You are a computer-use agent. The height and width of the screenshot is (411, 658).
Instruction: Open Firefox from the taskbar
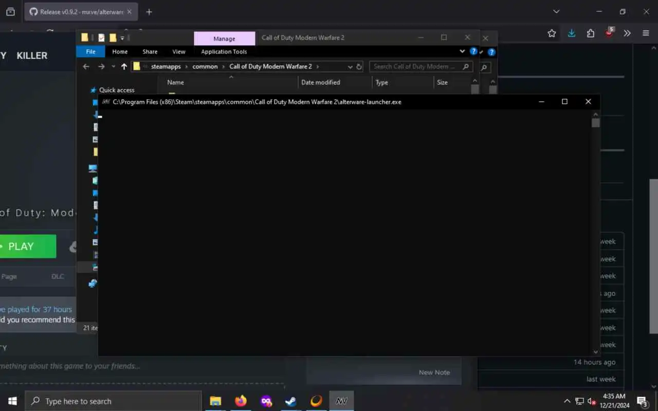pos(241,401)
